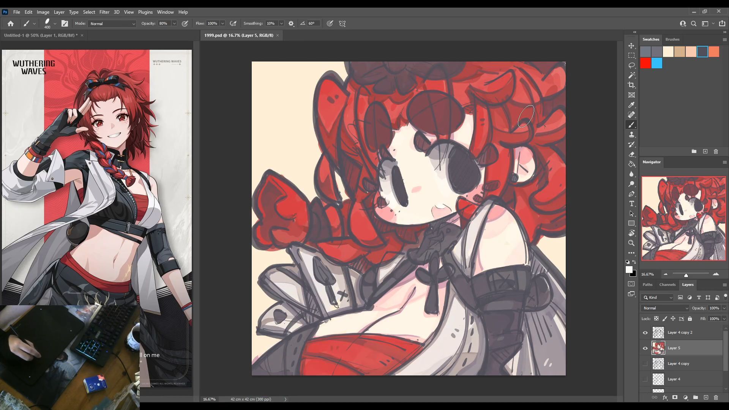Expand the layer Opacity dropdown
The height and width of the screenshot is (410, 729).
click(x=724, y=308)
